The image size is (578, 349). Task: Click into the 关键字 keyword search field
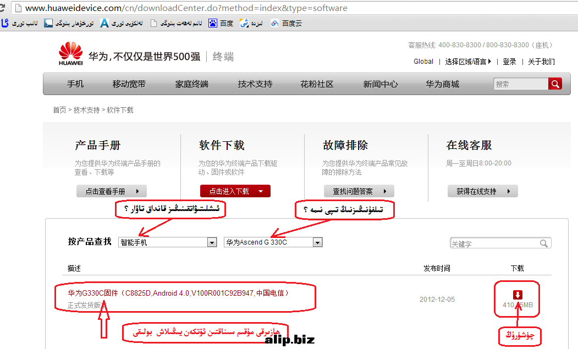(493, 243)
